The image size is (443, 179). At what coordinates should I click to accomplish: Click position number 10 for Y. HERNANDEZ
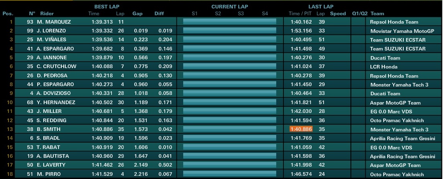[10, 103]
